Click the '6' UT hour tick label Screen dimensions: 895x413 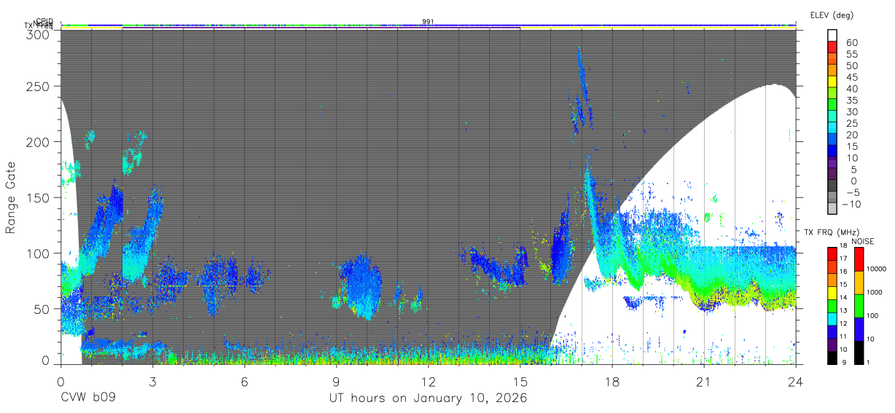pos(244,381)
